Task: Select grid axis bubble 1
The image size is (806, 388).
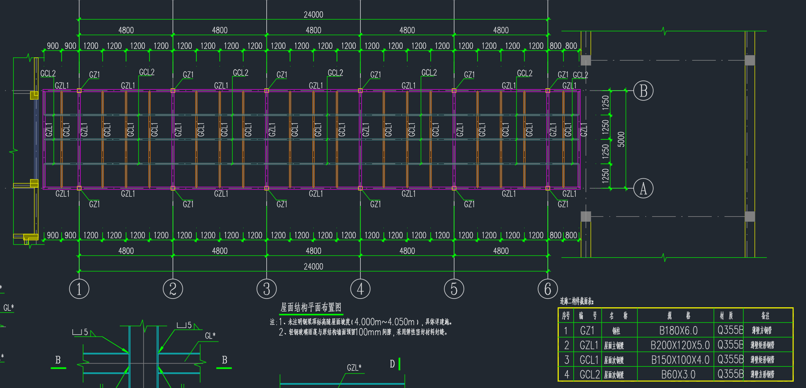Action: click(x=79, y=289)
